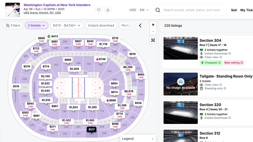
Task: Toggle the Perks filter chip
Action: (125, 25)
